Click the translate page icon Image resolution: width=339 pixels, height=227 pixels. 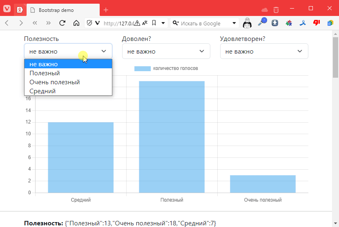145,23
